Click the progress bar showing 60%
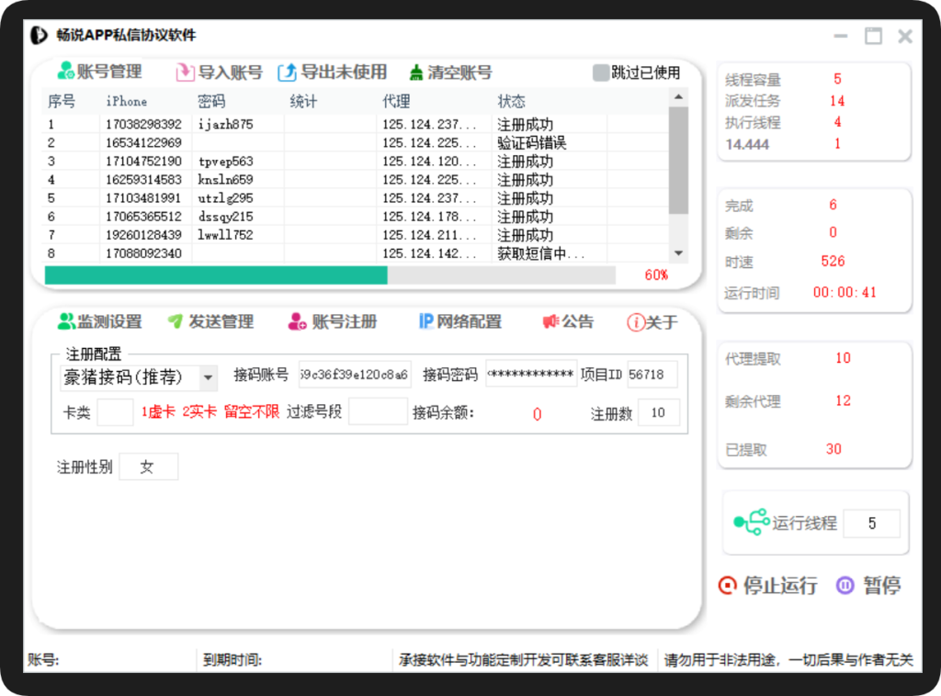The height and width of the screenshot is (696, 941). [331, 275]
